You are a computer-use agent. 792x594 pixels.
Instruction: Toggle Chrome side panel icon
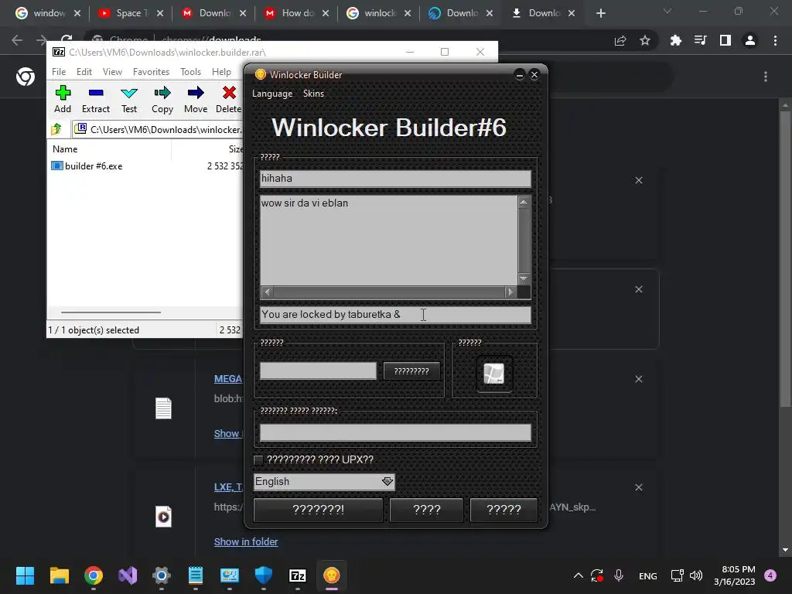pos(725,40)
